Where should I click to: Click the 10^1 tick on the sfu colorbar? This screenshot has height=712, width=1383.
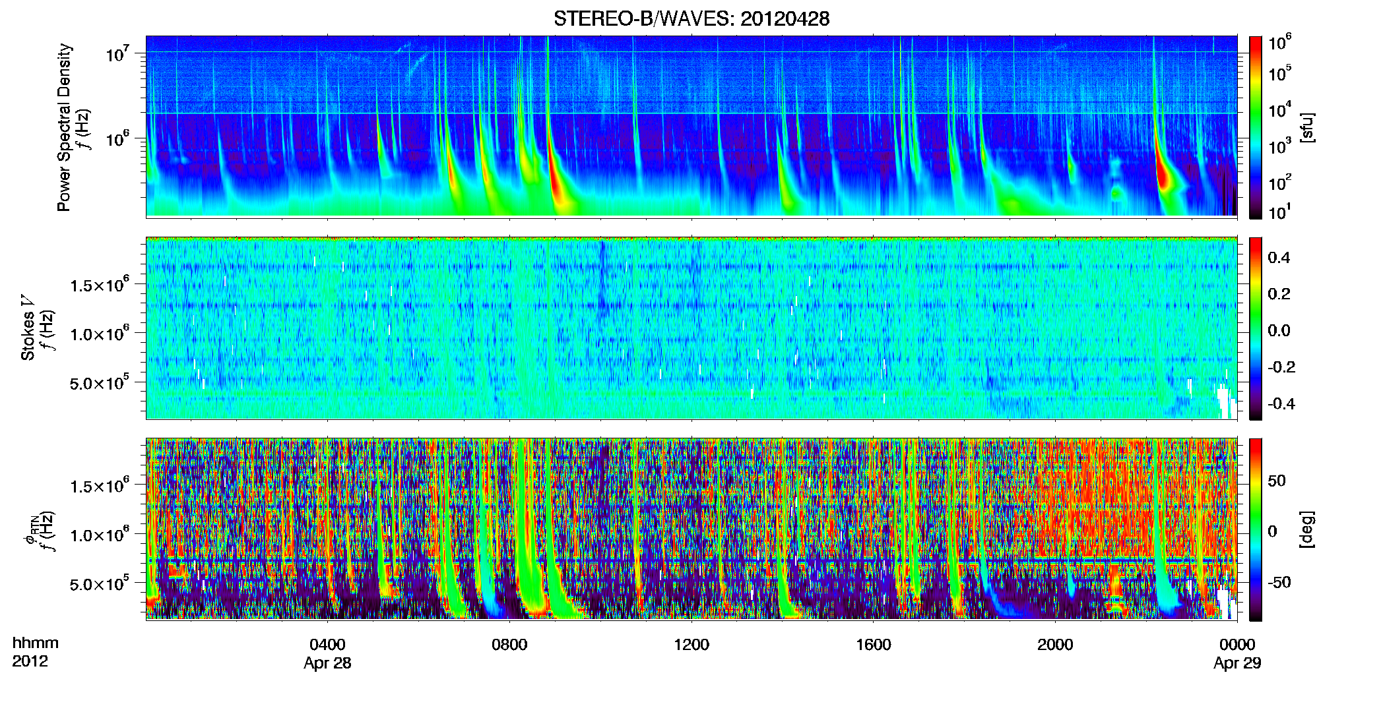[x=1279, y=212]
